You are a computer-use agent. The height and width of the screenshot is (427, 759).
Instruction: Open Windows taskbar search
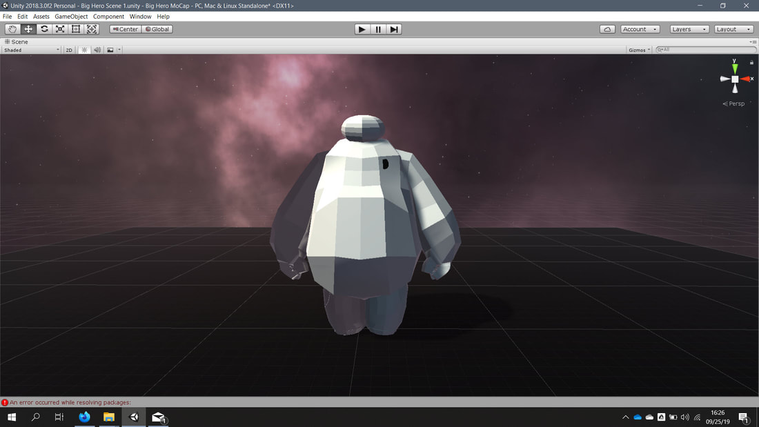click(35, 417)
